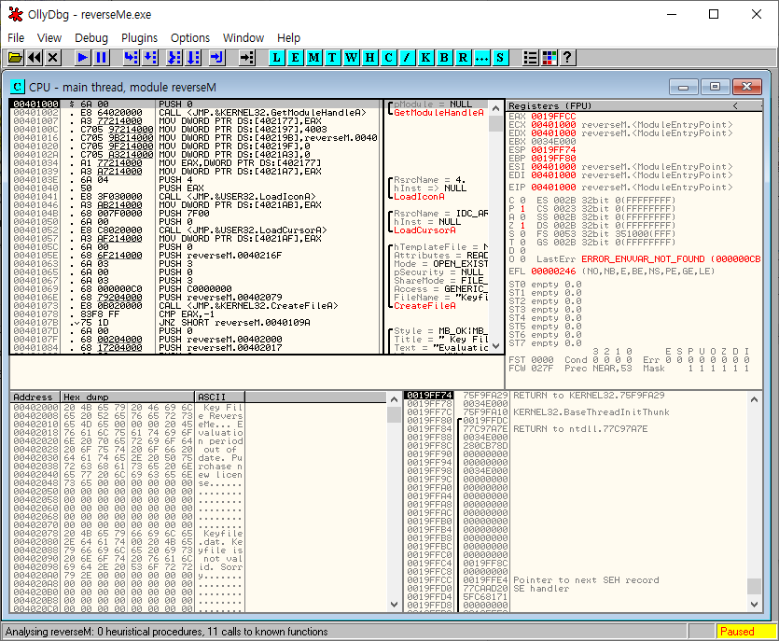Toggle the C flag value
Image resolution: width=779 pixels, height=641 pixels.
click(522, 201)
